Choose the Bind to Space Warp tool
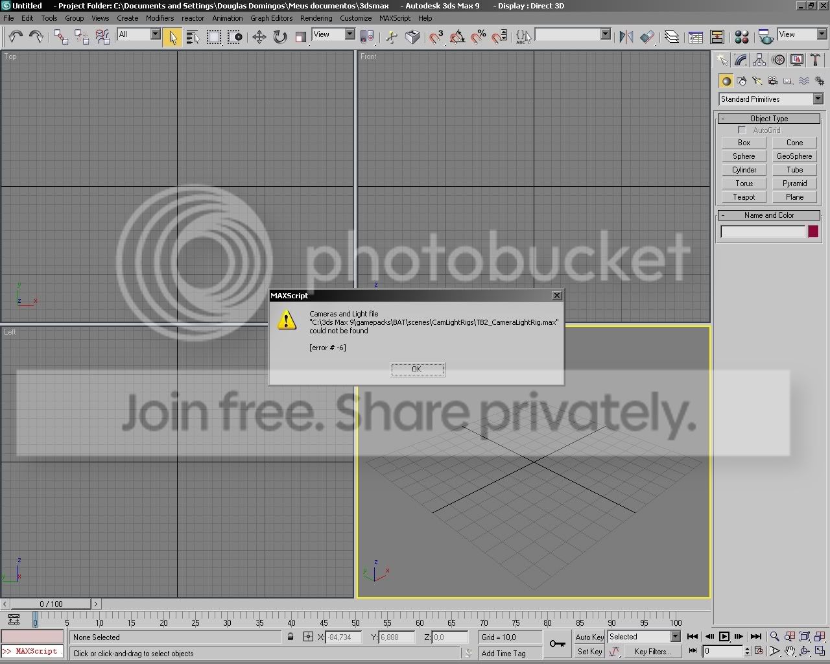The height and width of the screenshot is (664, 830). [102, 37]
